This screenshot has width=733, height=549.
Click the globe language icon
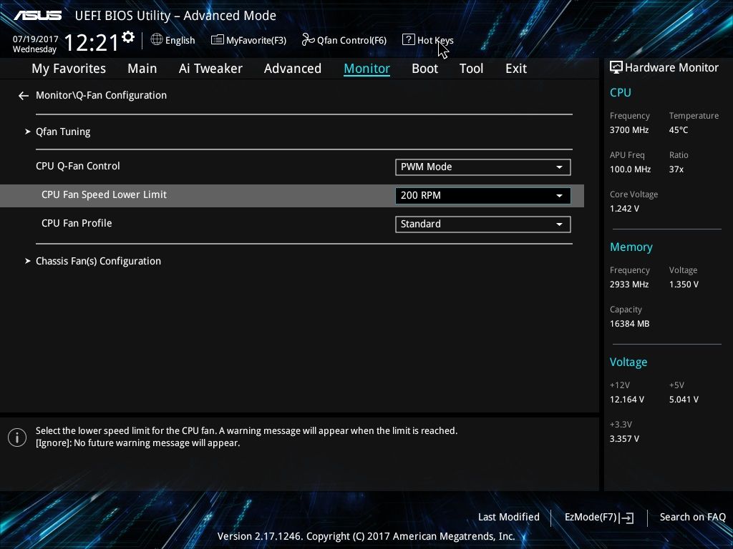point(157,40)
